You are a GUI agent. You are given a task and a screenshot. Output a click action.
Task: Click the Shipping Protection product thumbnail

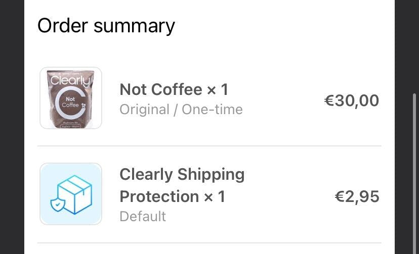tap(71, 194)
